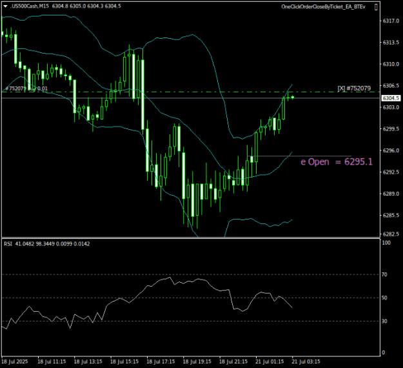The image size is (403, 368).
Task: Click the 6313.5 price scale value
Action: click(x=391, y=43)
